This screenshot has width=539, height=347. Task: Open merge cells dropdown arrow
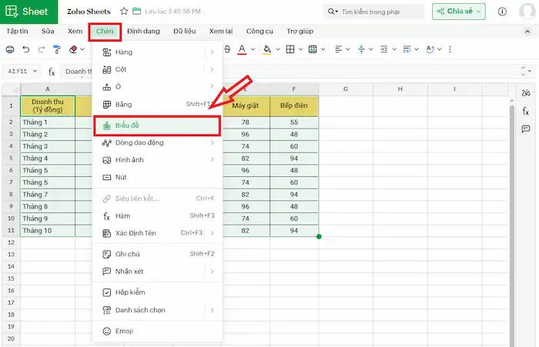pyautogui.click(x=323, y=49)
